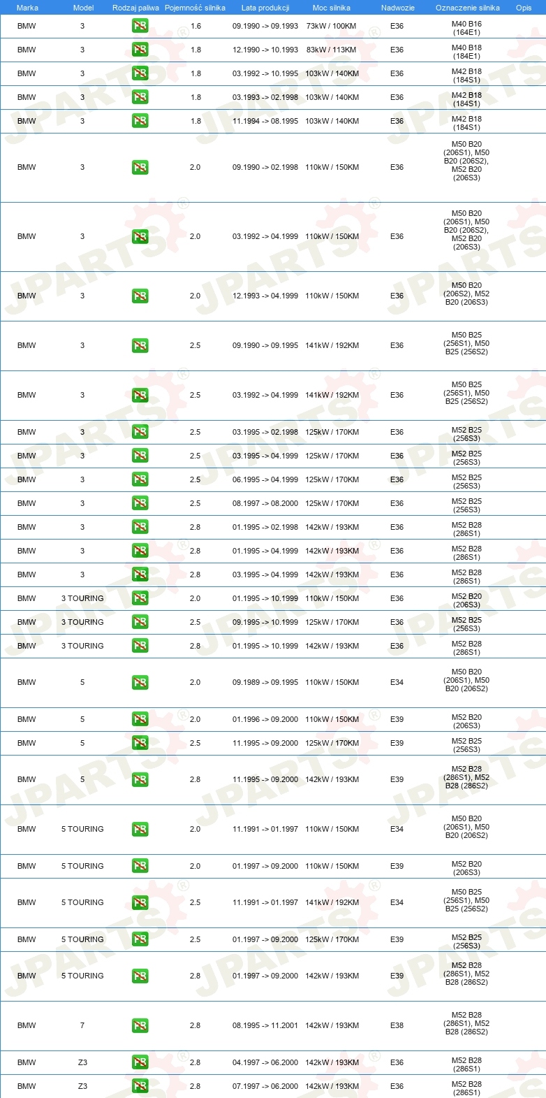Click the 12.1993 -> 04.1999 production years cell
546x1098 pixels.
point(265,296)
